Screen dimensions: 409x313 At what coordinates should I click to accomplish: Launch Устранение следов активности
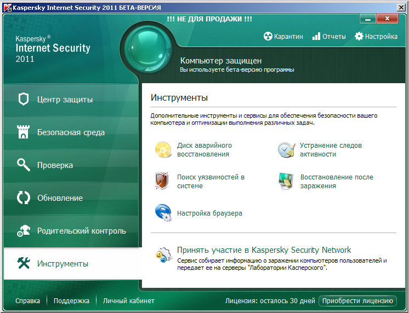pyautogui.click(x=331, y=150)
